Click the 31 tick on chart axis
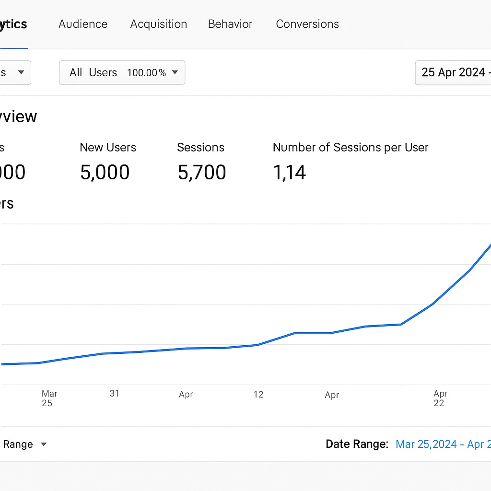491x491 pixels. [x=114, y=393]
